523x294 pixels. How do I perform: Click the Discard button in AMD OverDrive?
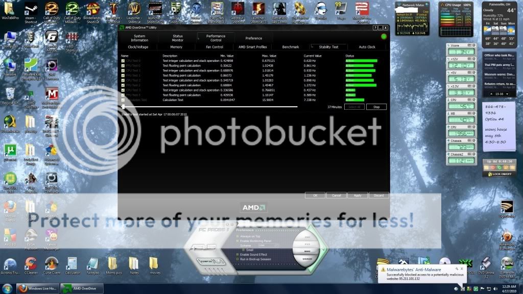[378, 195]
